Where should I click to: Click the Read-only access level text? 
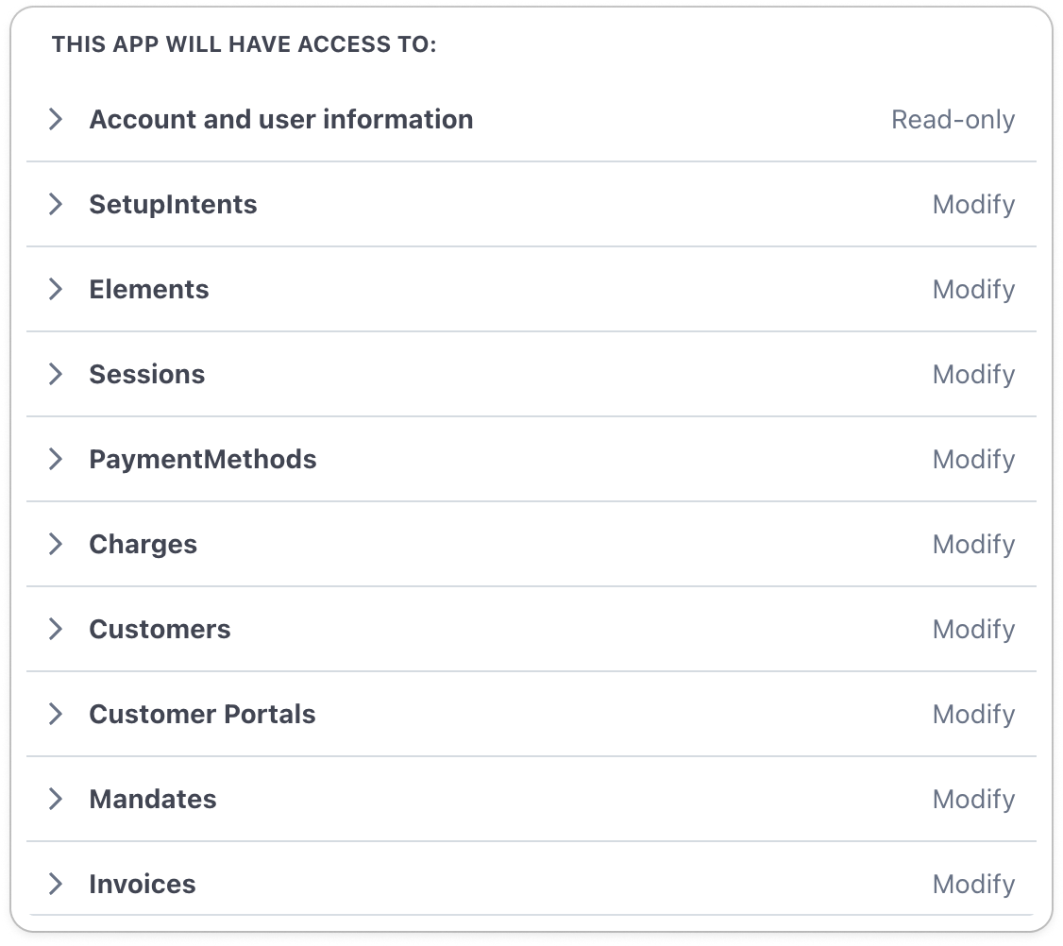click(x=953, y=120)
